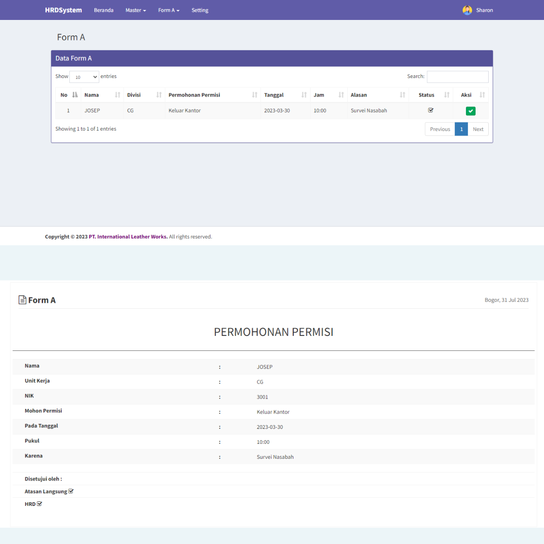Open the Setting menu item
Screen dimensions: 544x544
pos(200,10)
